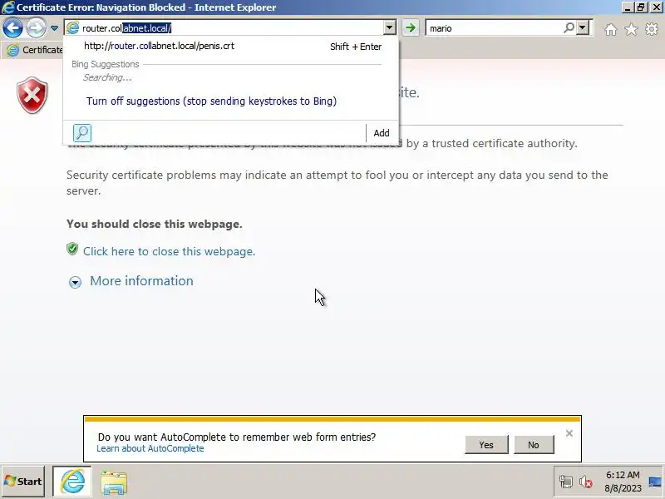Open Favorites star icon

click(x=631, y=29)
